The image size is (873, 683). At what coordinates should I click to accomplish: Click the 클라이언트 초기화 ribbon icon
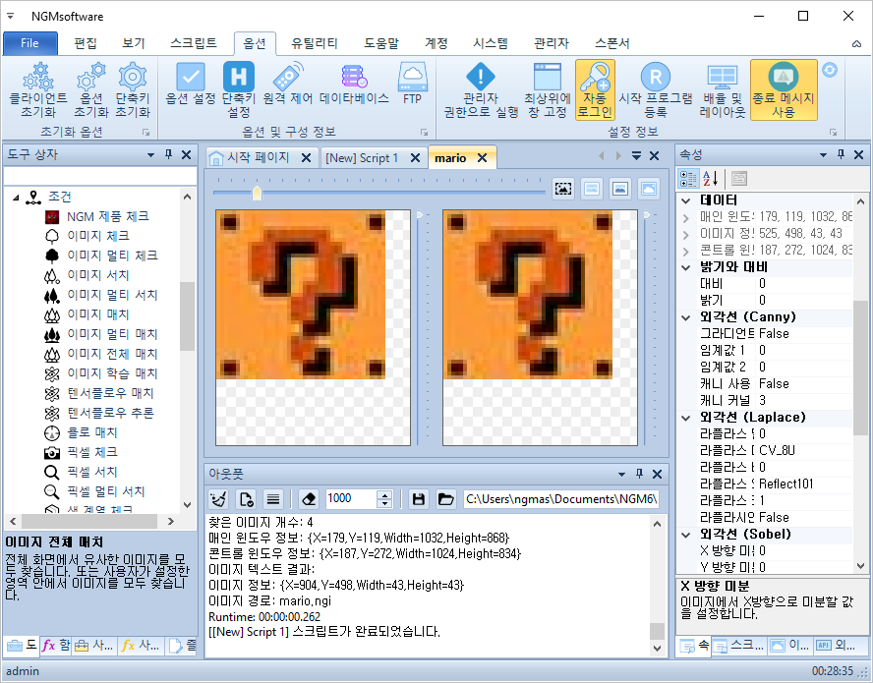point(38,89)
